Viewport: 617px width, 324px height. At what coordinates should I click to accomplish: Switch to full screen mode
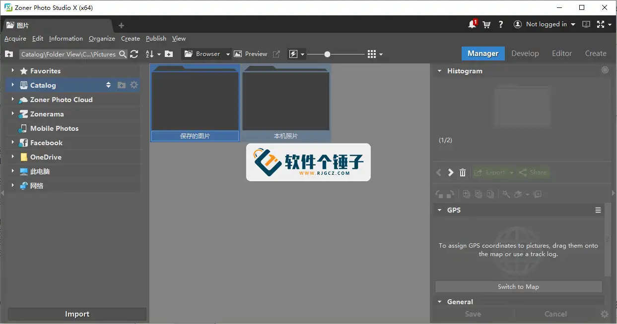point(601,24)
